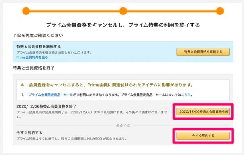
Task: Click the last orange progress step dot
Action: (x=220, y=11)
